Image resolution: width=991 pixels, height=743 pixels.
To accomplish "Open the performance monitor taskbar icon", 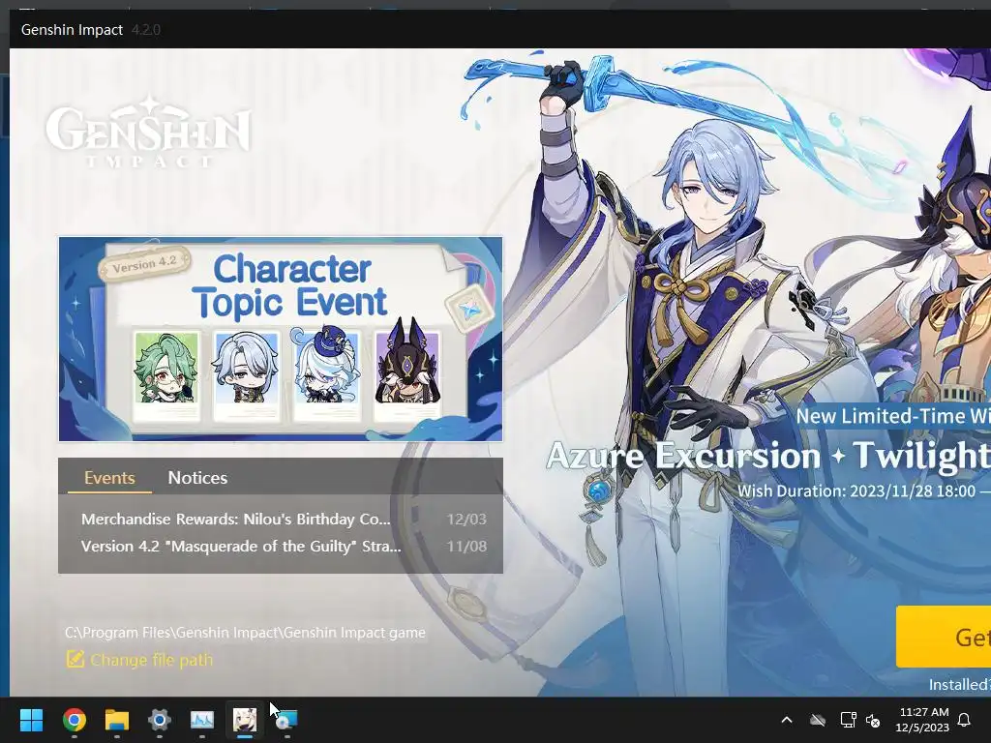I will pyautogui.click(x=202, y=720).
